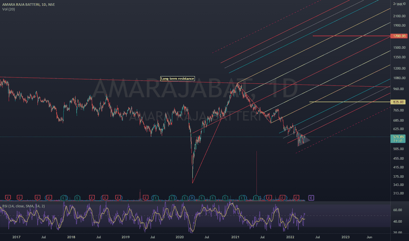
Task: Open the INR currency selector on price axis
Action: (399, 4)
